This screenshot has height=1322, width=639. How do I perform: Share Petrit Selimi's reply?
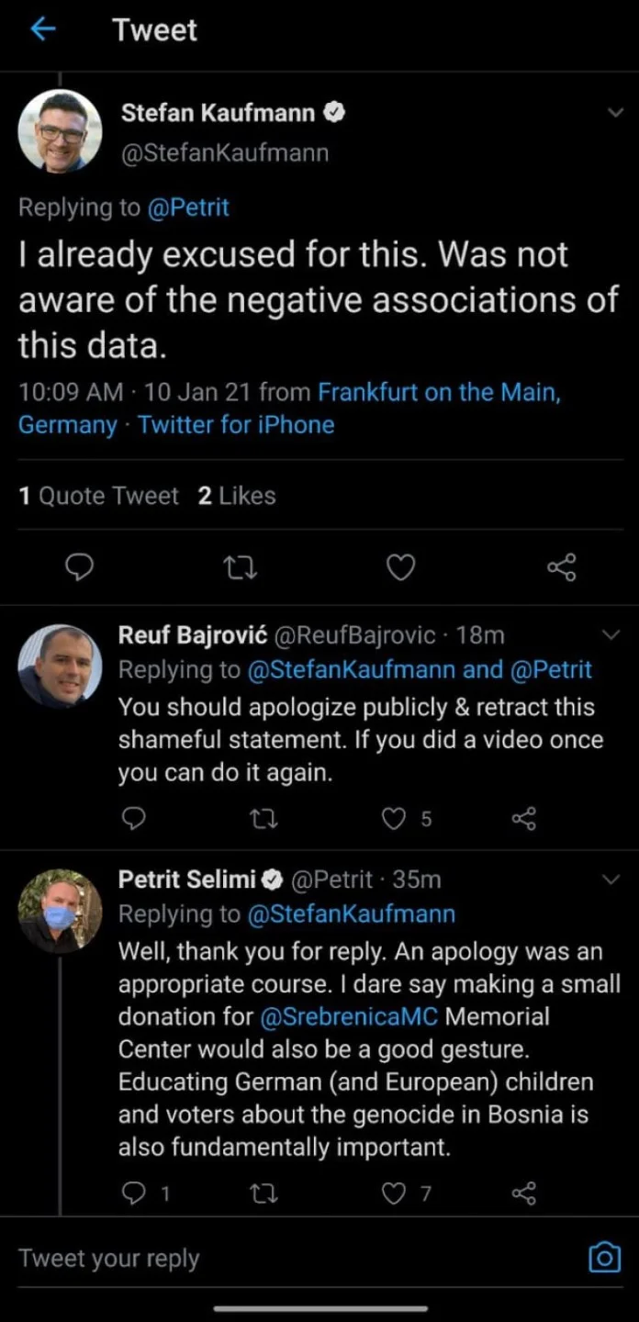click(523, 1193)
